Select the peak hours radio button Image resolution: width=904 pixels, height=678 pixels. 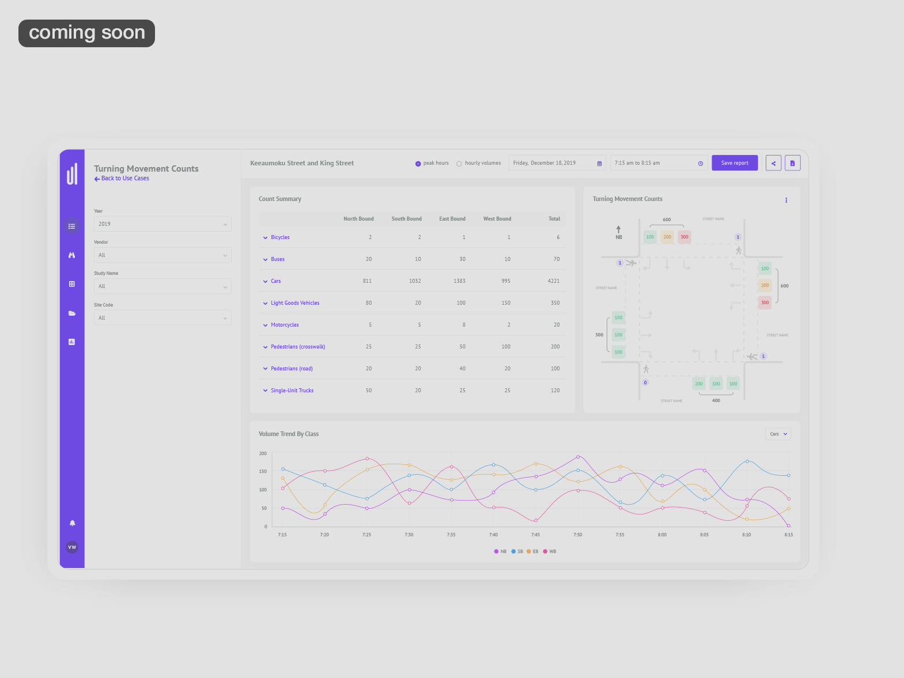click(418, 164)
